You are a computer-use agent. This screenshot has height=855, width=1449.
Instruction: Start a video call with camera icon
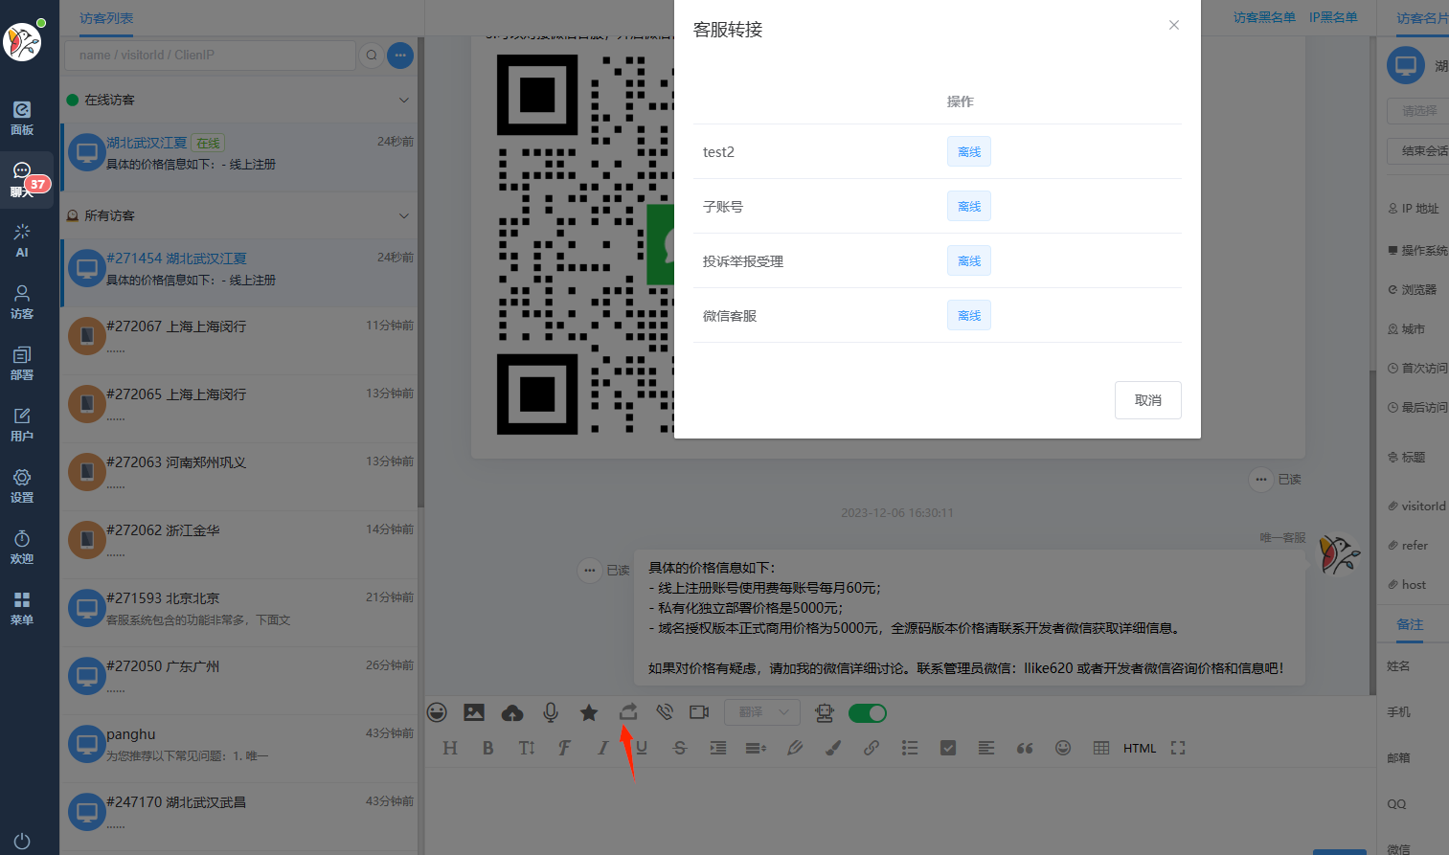pyautogui.click(x=700, y=712)
